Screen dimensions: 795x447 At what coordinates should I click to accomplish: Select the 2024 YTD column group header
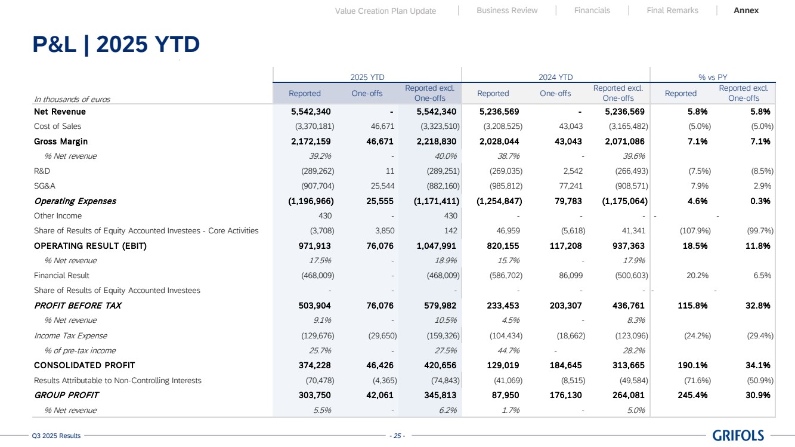click(x=555, y=77)
